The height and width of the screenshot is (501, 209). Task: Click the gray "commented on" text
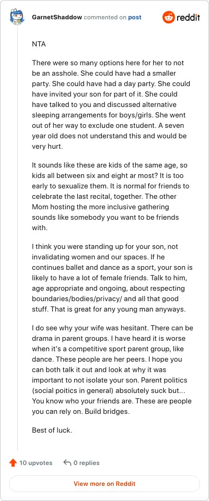tap(105, 17)
